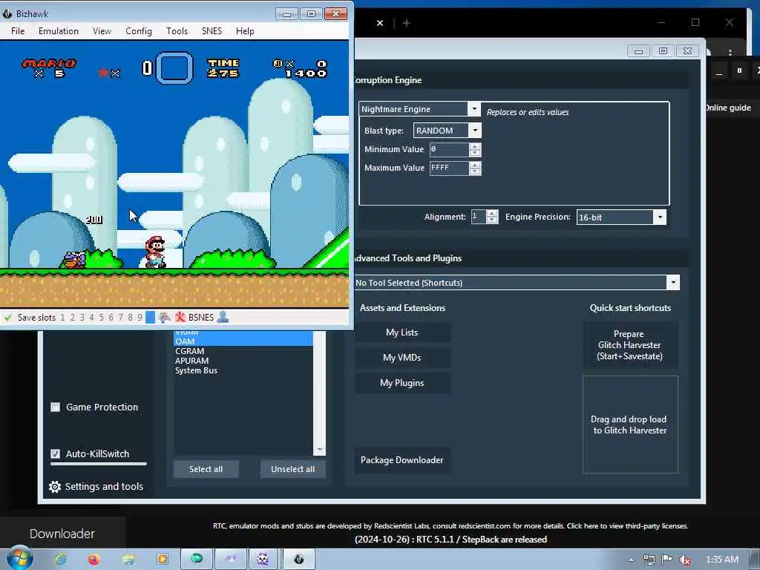Click the Minimum Value input field
The image size is (760, 570).
449,149
